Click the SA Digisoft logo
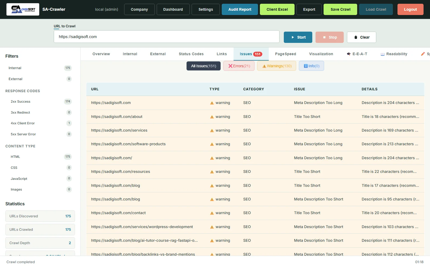 pyautogui.click(x=23, y=9)
